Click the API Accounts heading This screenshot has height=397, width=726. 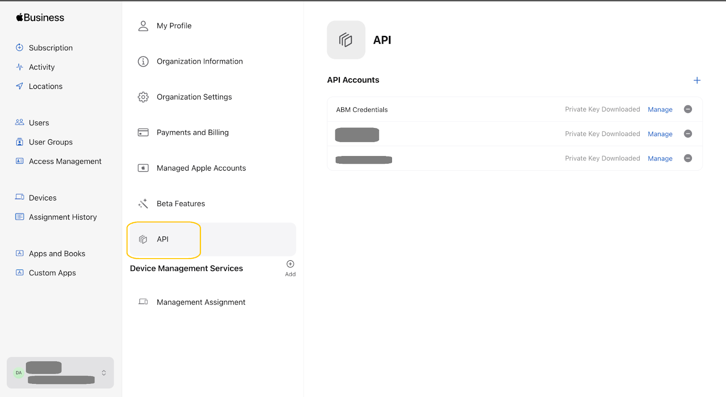353,80
